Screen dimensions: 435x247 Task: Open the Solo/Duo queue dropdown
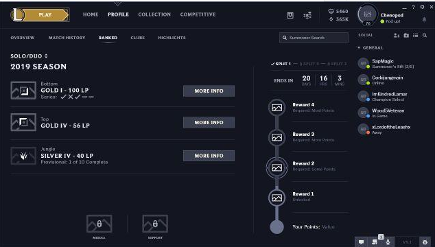click(29, 56)
